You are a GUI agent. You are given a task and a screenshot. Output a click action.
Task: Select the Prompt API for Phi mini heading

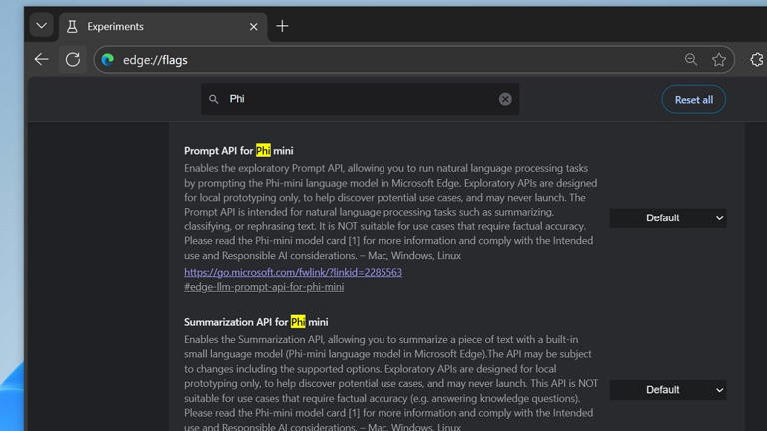pyautogui.click(x=239, y=151)
